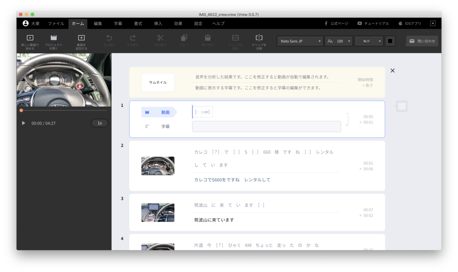Screen dimensions: 458x272
Task: Open the 設定 menu
Action: (x=198, y=24)
